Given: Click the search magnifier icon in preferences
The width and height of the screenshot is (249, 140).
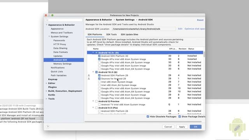Looking at the screenshot, I should [x=47, y=20].
